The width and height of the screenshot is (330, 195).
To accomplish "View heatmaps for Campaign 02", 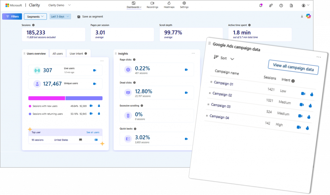I will pyautogui.click(x=310, y=106).
